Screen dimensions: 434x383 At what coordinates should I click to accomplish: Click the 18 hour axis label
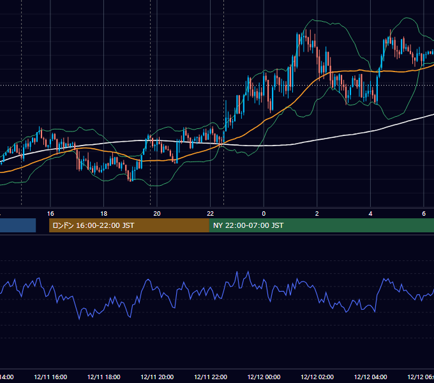(104, 214)
